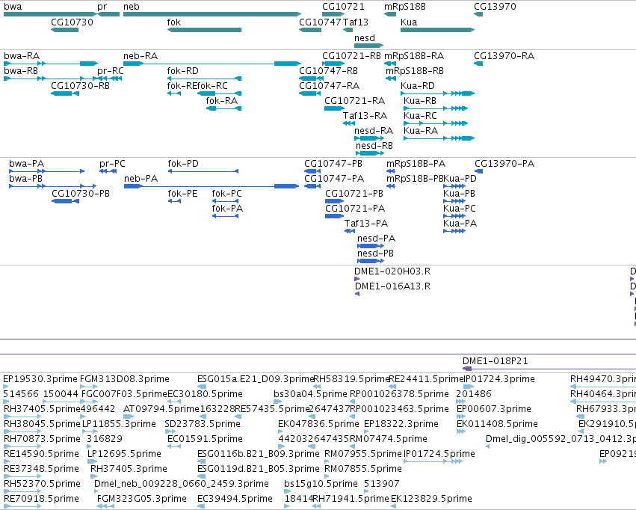Open protein bwa-PA label
The height and width of the screenshot is (510, 636).
[26, 164]
